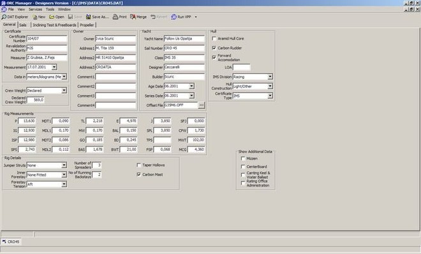Open the Tools menu
Image resolution: width=421 pixels, height=254 pixels.
50,10
